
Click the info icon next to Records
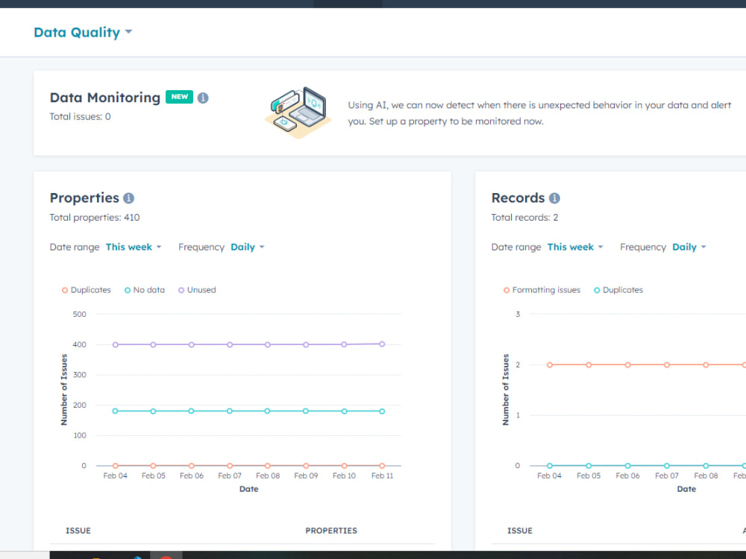click(554, 198)
